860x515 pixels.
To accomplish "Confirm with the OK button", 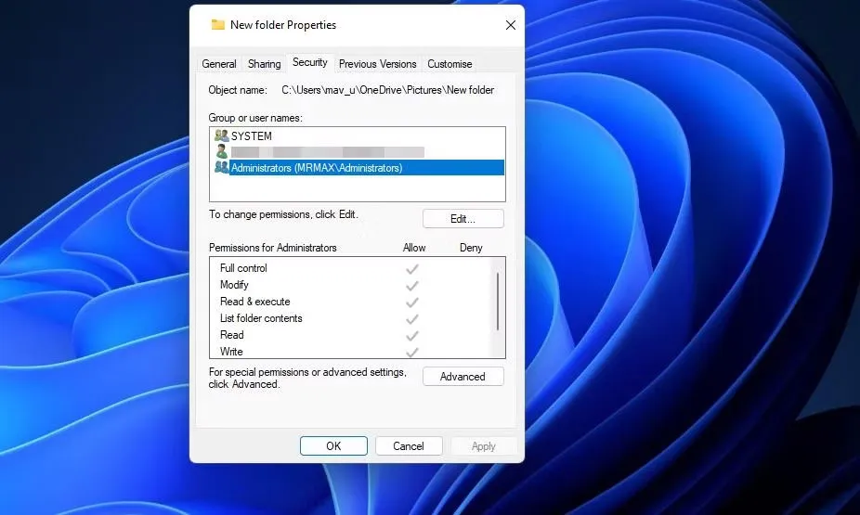I will (333, 446).
